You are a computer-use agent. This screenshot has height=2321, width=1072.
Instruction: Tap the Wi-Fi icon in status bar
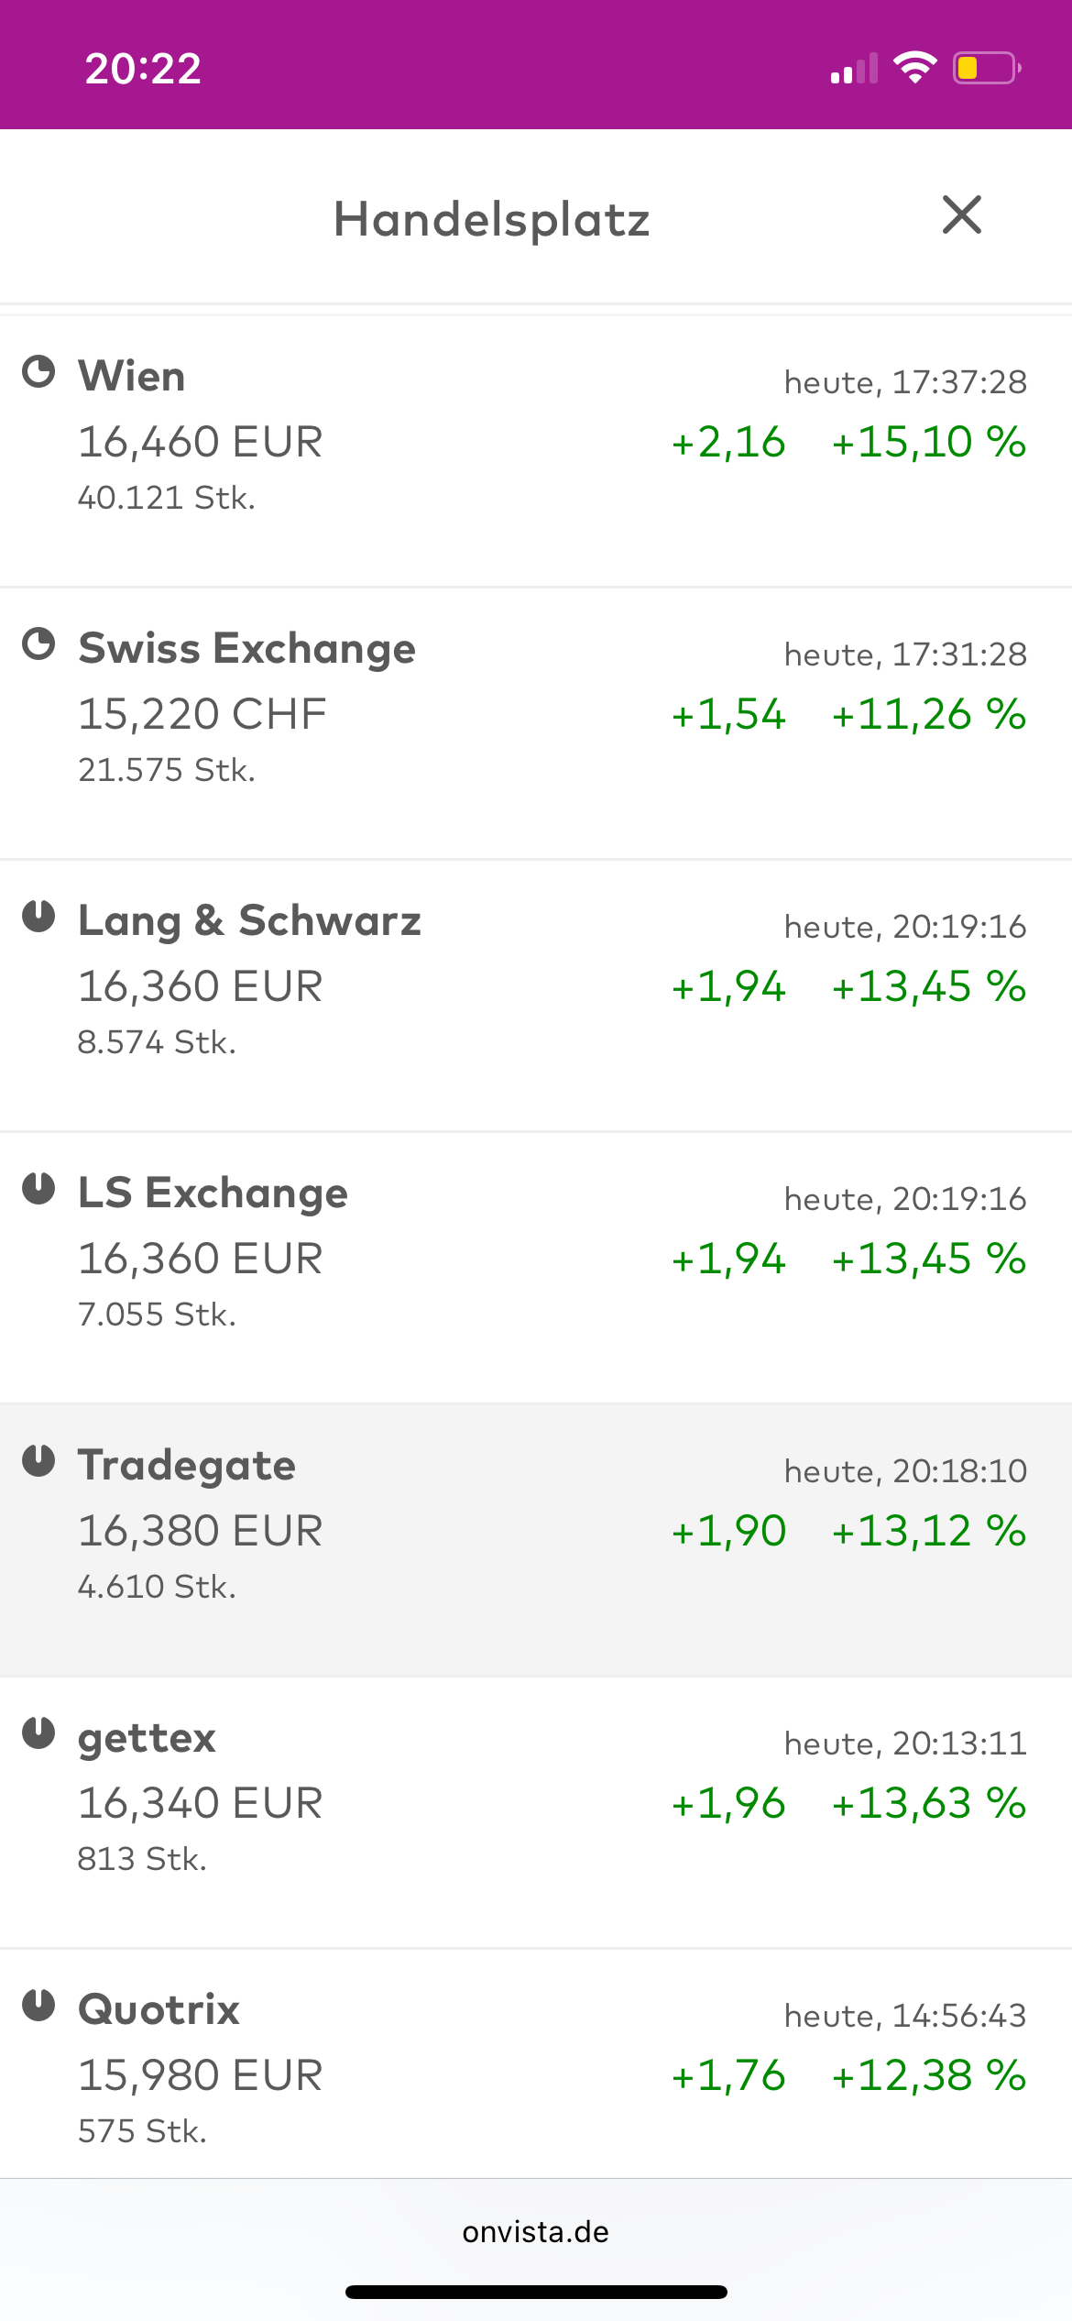tap(914, 69)
